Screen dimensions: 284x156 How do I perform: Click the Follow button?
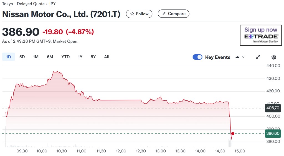point(139,14)
